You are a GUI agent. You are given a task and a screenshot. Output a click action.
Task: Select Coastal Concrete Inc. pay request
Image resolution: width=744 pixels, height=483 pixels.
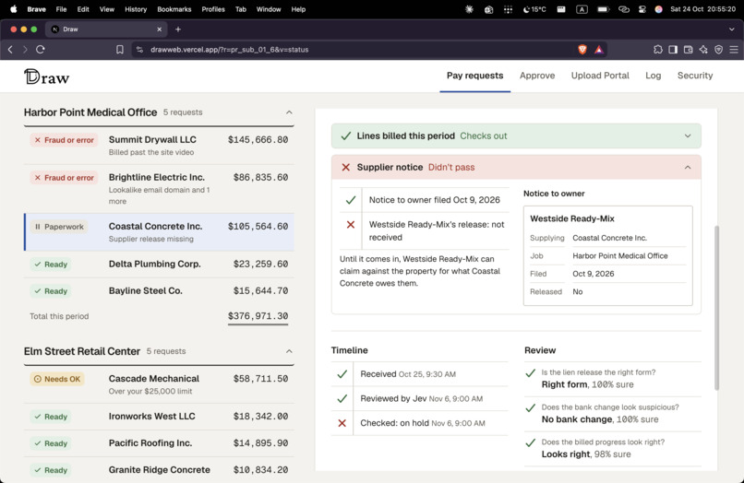tap(159, 232)
